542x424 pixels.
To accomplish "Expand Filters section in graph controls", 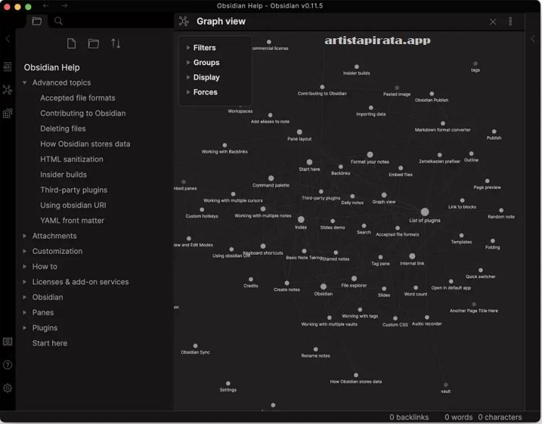I will point(205,48).
